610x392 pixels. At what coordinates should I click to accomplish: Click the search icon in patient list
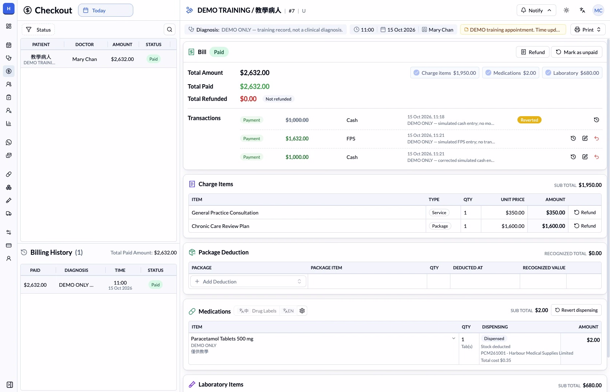(170, 29)
